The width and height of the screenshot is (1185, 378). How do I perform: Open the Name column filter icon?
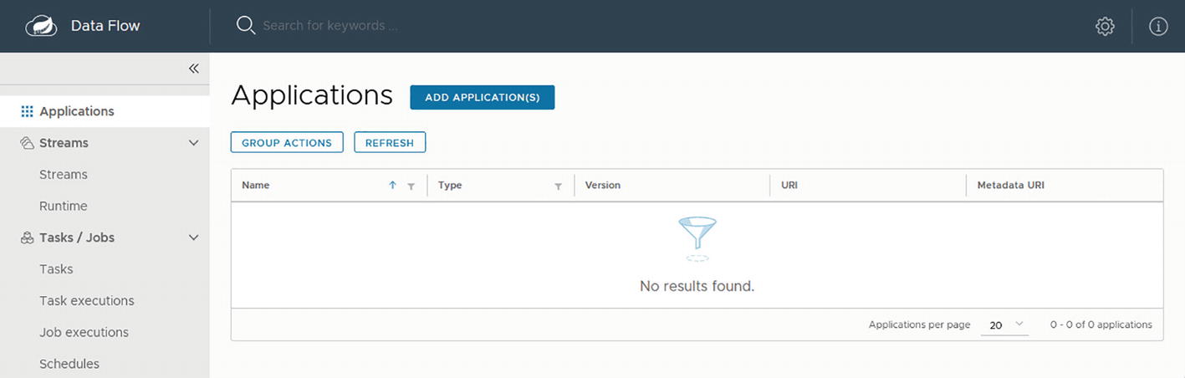pyautogui.click(x=411, y=186)
